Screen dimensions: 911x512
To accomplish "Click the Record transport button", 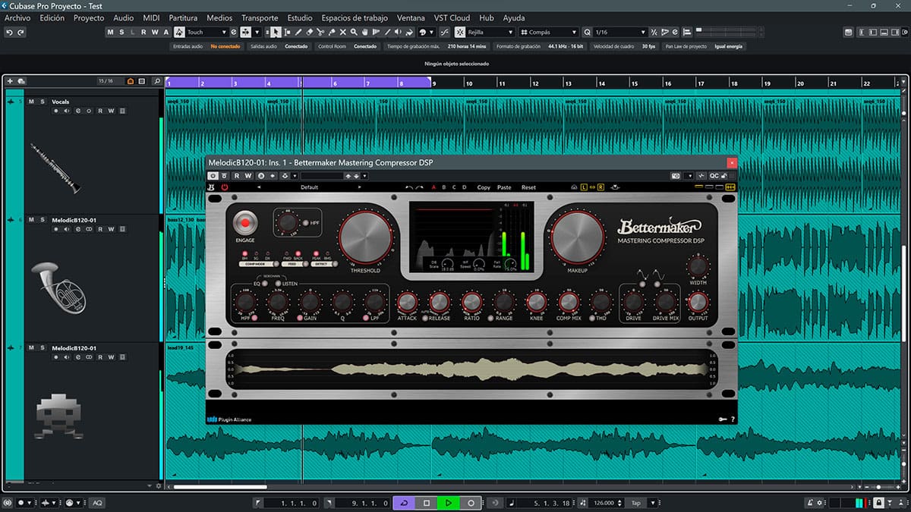I will tap(471, 503).
